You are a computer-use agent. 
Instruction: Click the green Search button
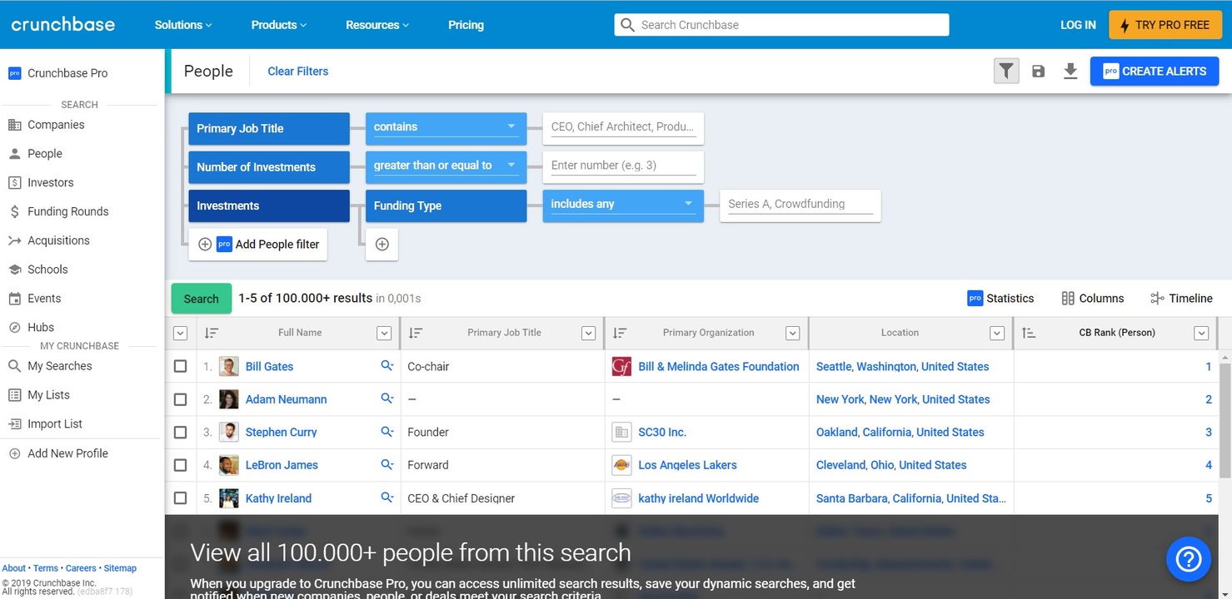click(x=202, y=299)
